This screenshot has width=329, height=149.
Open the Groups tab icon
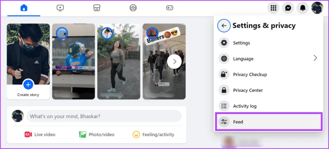pyautogui.click(x=133, y=8)
